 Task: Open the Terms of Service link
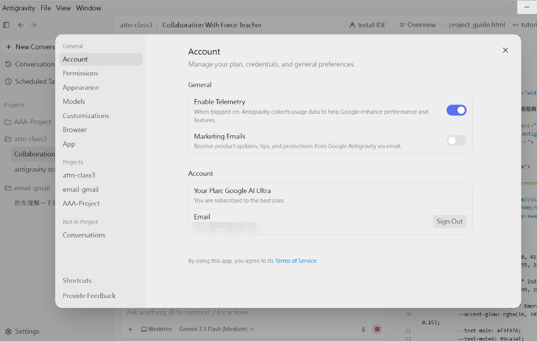296,261
